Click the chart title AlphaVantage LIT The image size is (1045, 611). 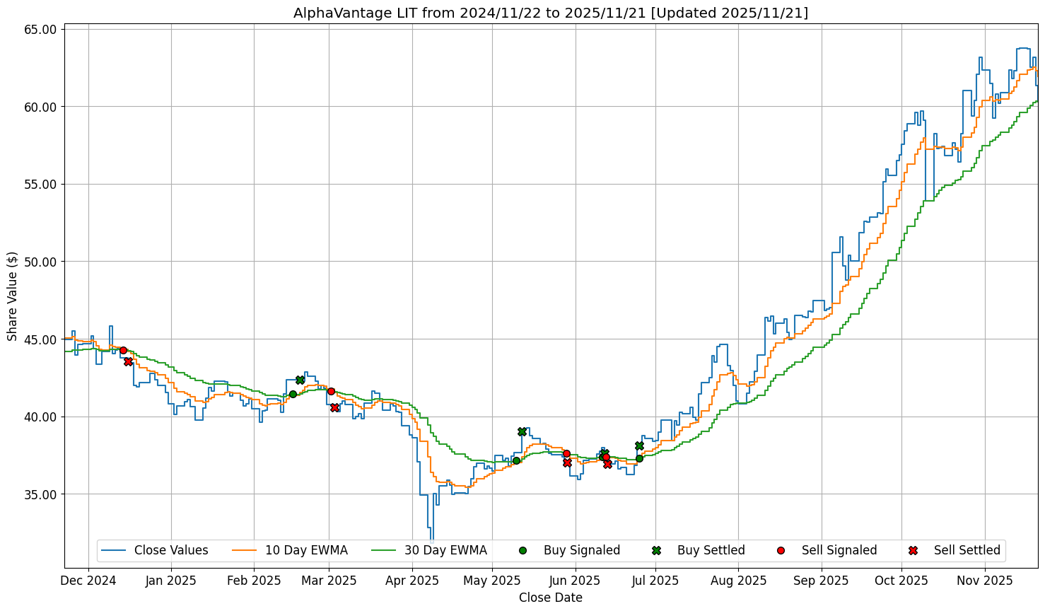coord(551,13)
